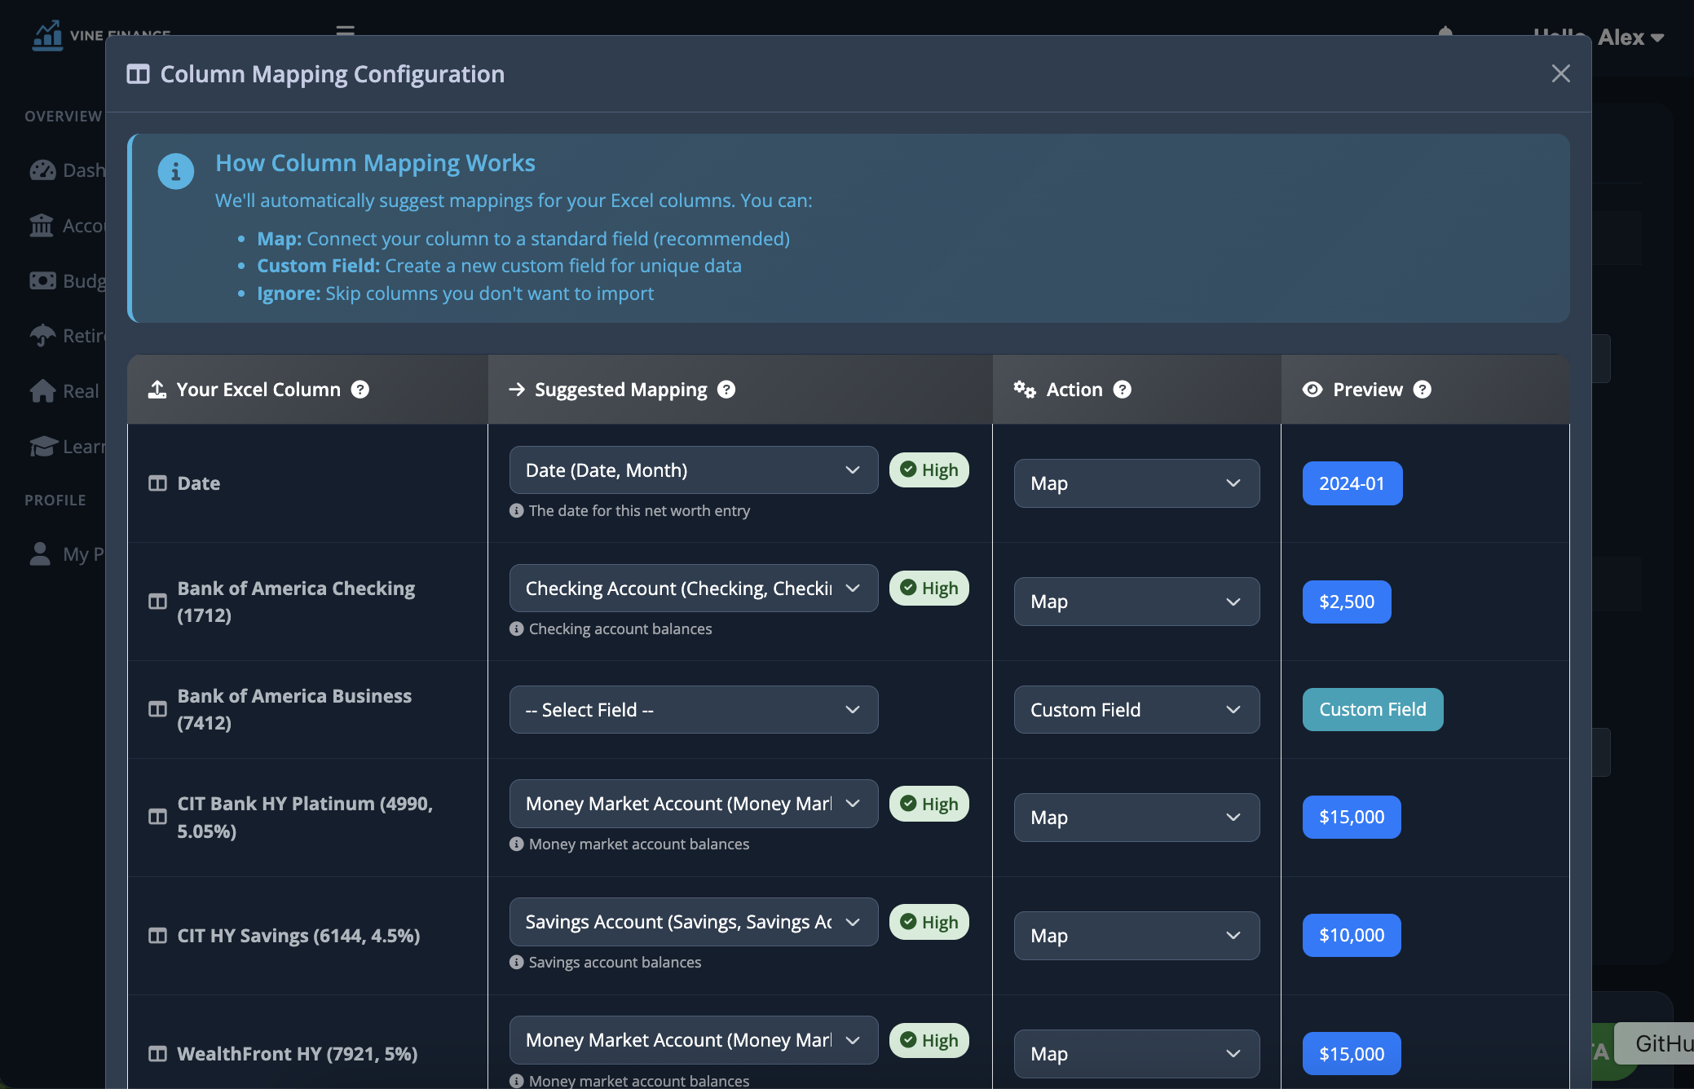Click the $15,000 preview for CIT Bank HY Platinum
This screenshot has width=1694, height=1089.
pyautogui.click(x=1352, y=817)
